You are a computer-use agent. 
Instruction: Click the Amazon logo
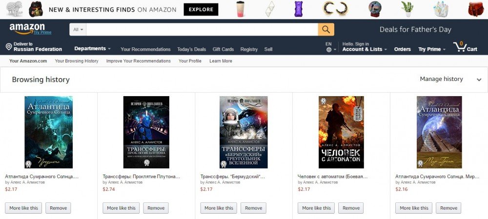tap(27, 28)
